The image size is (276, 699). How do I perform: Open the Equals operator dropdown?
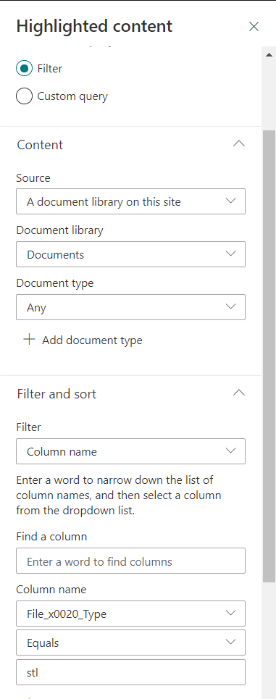coord(130,643)
